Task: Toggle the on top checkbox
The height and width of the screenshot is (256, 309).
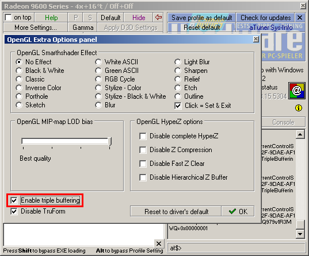Action: tap(8, 17)
